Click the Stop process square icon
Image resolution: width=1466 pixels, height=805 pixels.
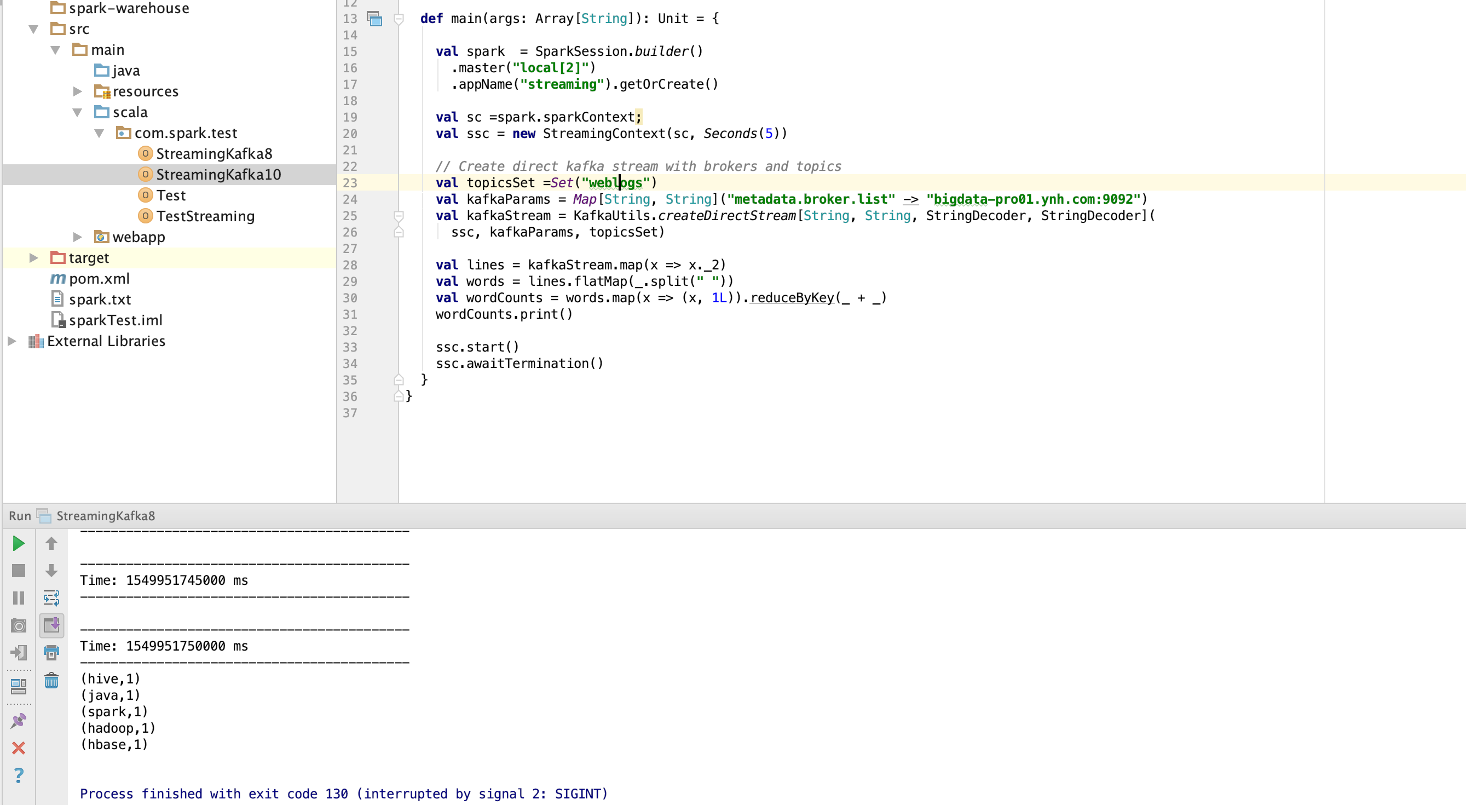pos(18,571)
